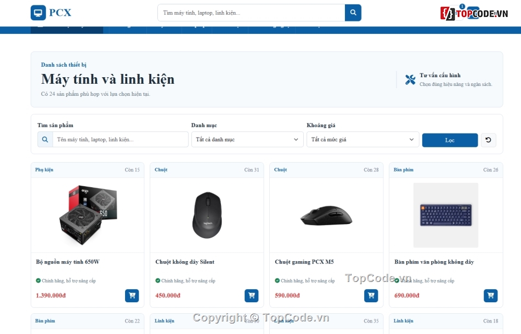Screen dimensions: 521x334
Task: Open the Tất cả danh mục dropdown
Action: point(247,140)
